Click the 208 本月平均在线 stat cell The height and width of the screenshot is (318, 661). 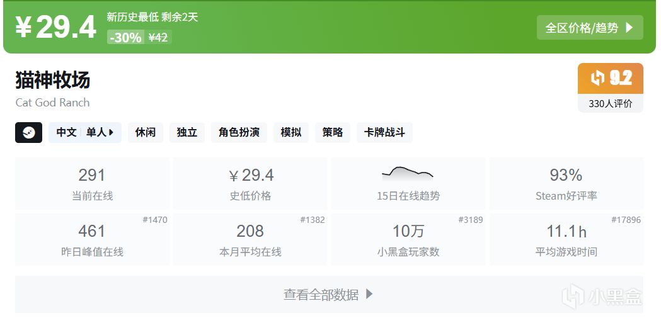click(250, 239)
